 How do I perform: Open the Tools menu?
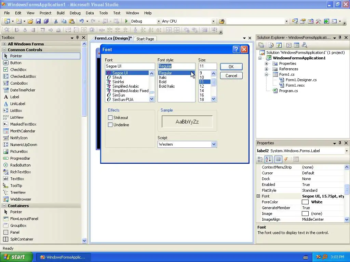pyautogui.click(x=103, y=13)
